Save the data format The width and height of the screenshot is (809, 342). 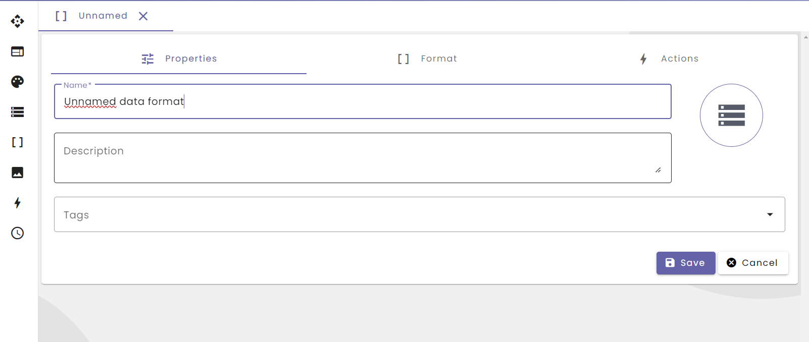[x=685, y=263]
